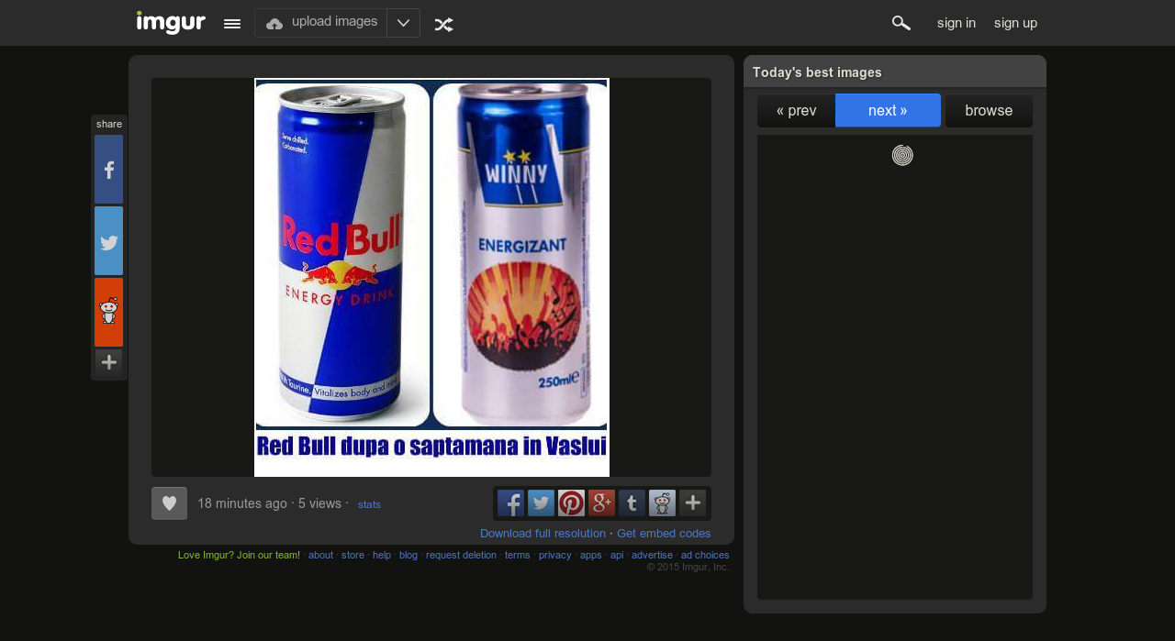Viewport: 1175px width, 641px height.
Task: Click the imgur logo
Action: 171,22
